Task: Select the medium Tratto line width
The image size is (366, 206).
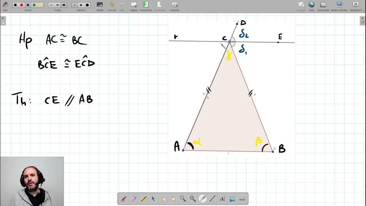Action: coord(57,5)
